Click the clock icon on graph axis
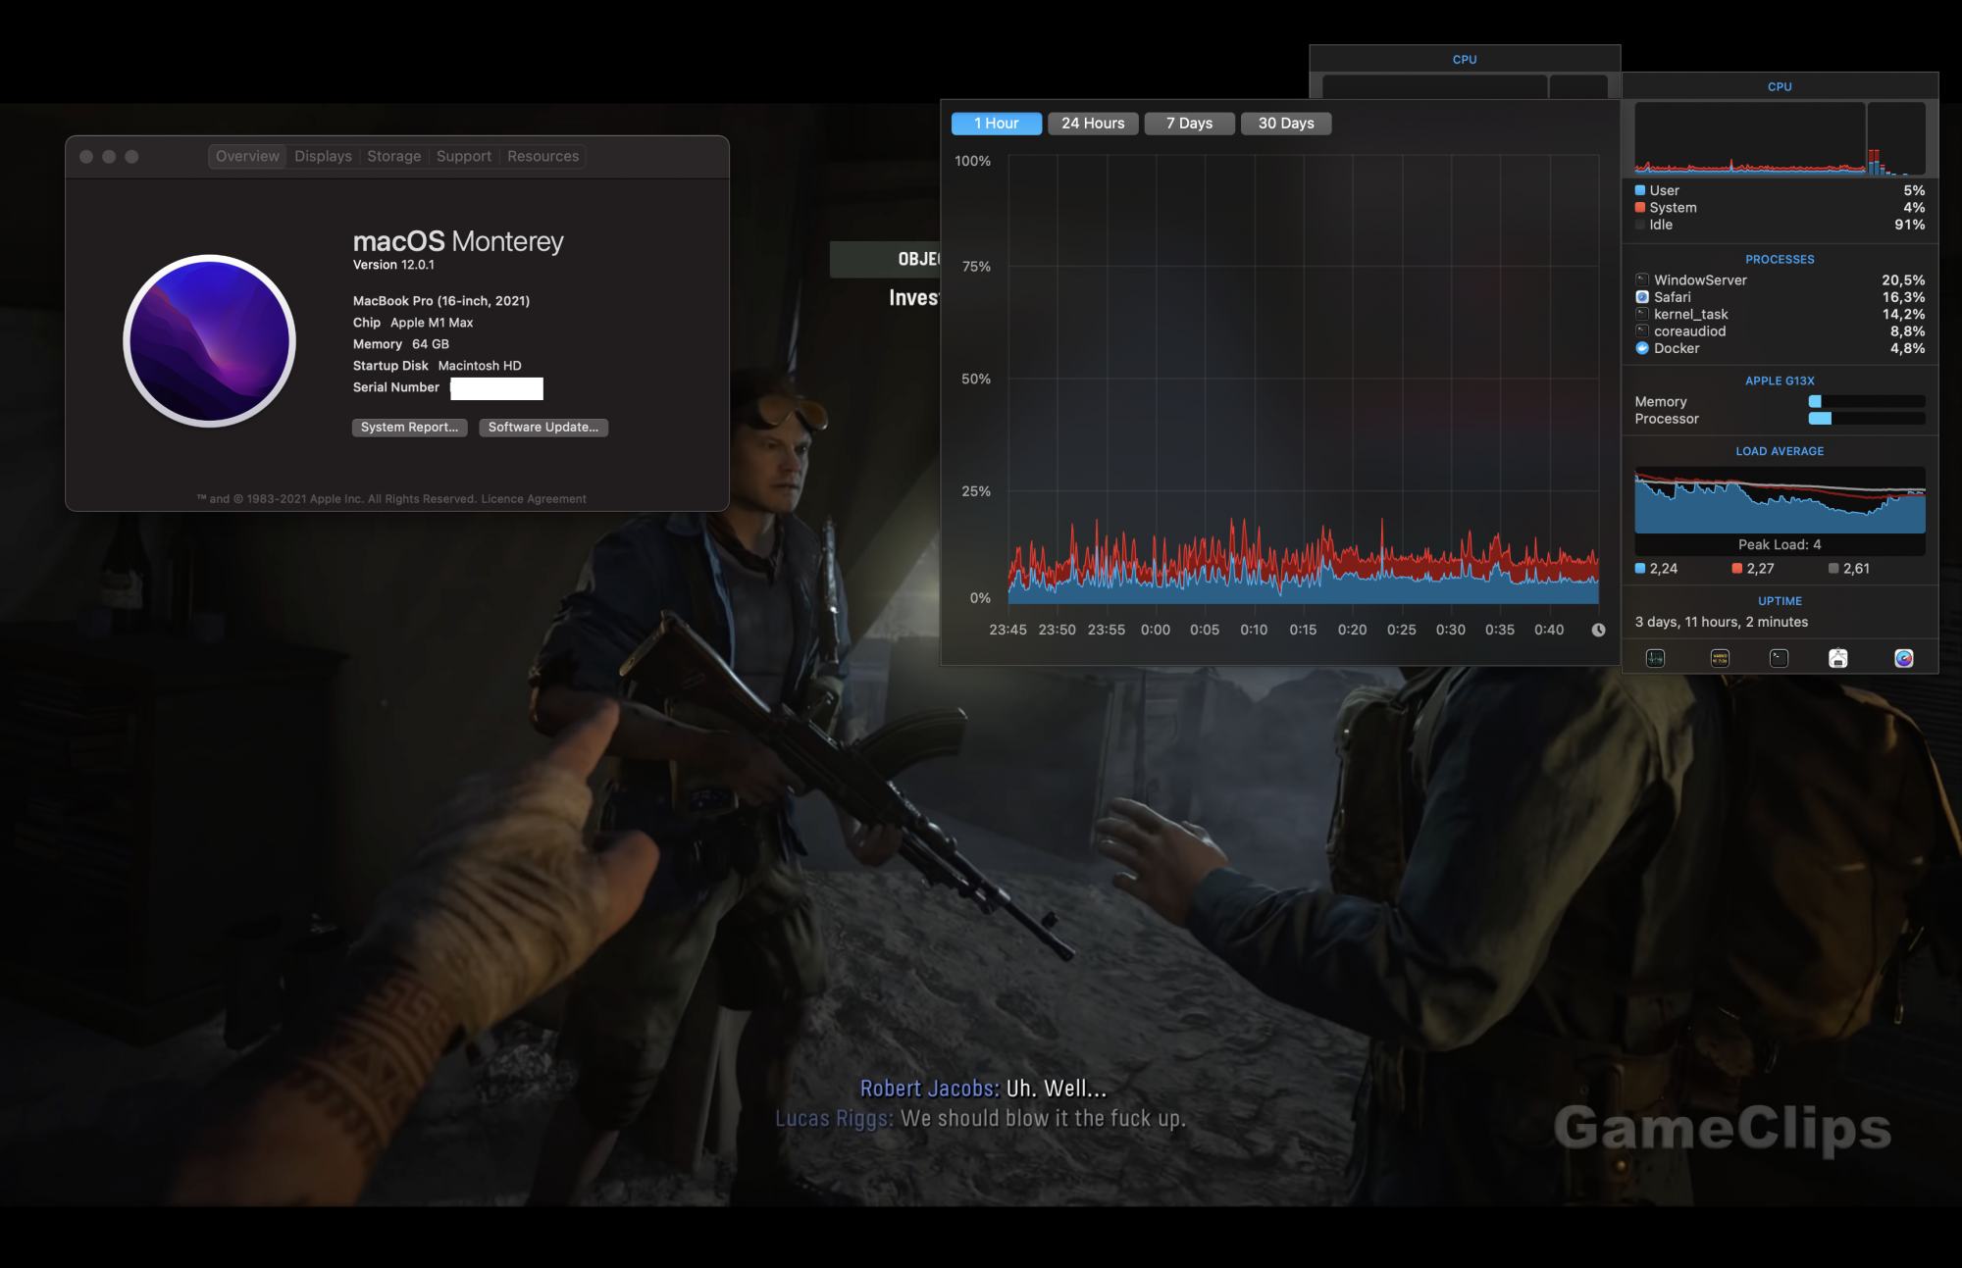Viewport: 1962px width, 1268px height. [1598, 630]
